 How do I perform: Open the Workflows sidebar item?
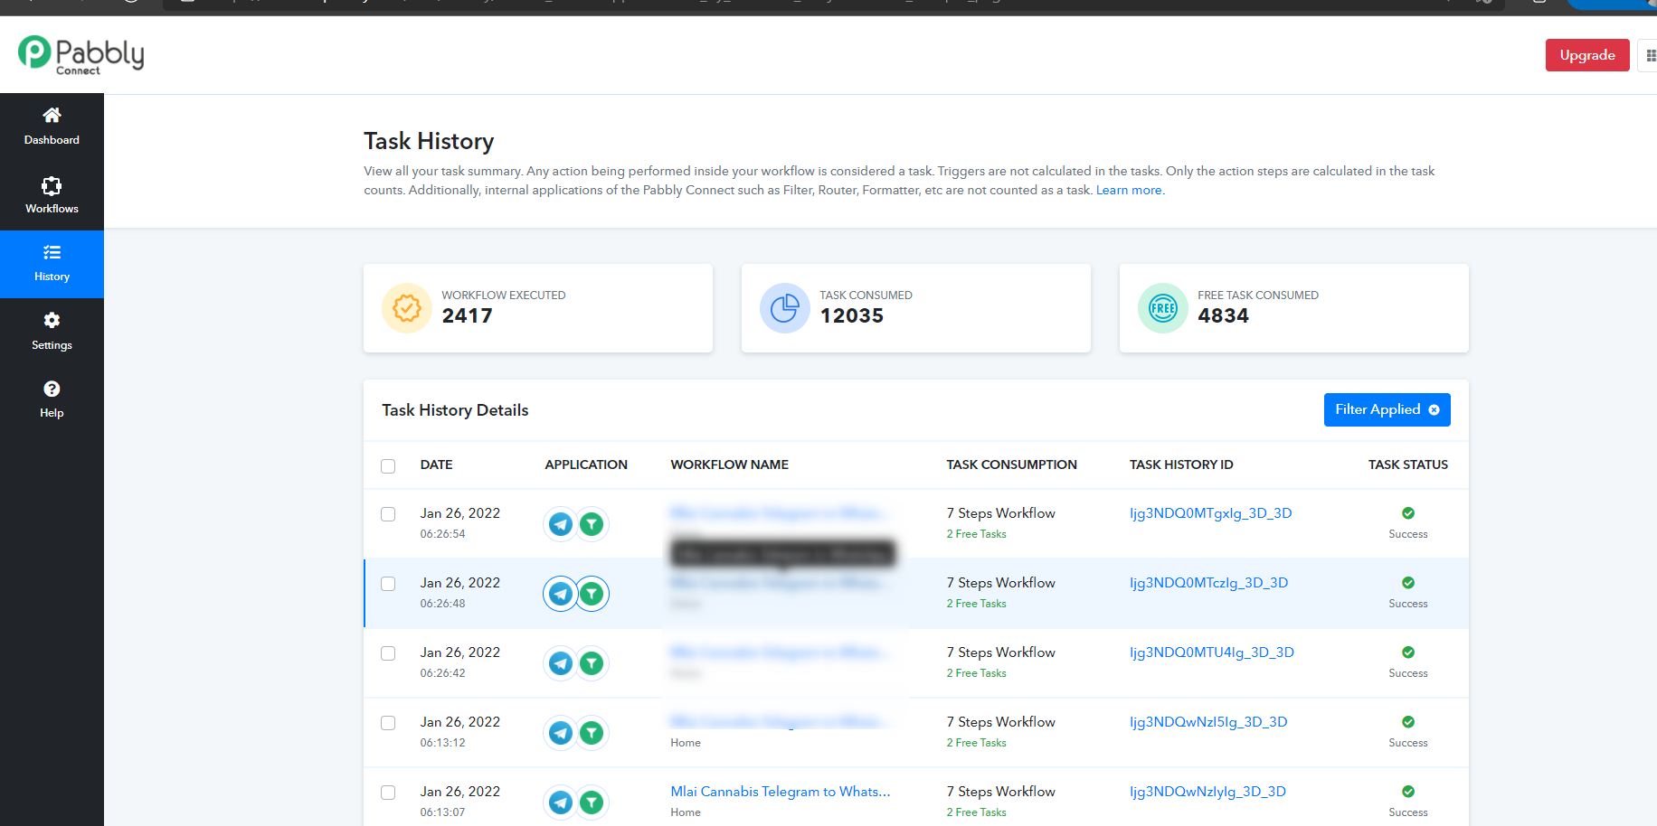[x=52, y=195]
